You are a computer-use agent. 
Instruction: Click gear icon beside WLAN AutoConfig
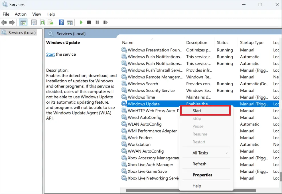(x=124, y=124)
